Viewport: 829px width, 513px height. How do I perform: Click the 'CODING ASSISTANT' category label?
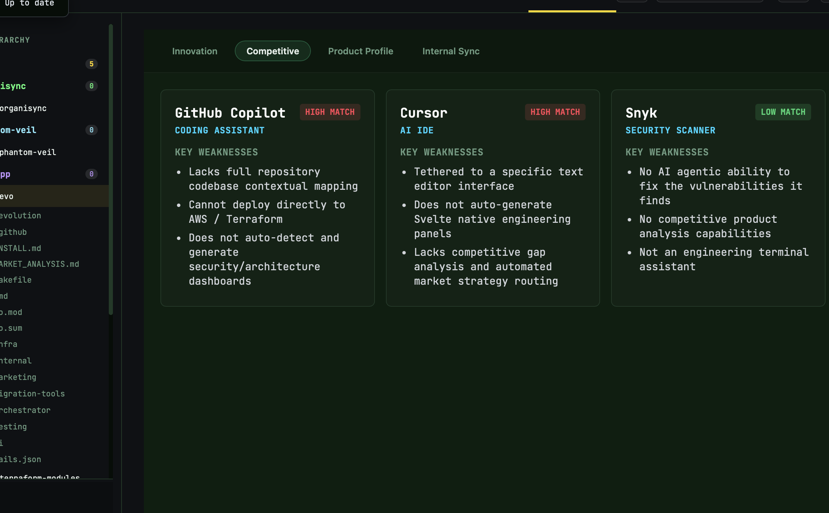coord(220,131)
